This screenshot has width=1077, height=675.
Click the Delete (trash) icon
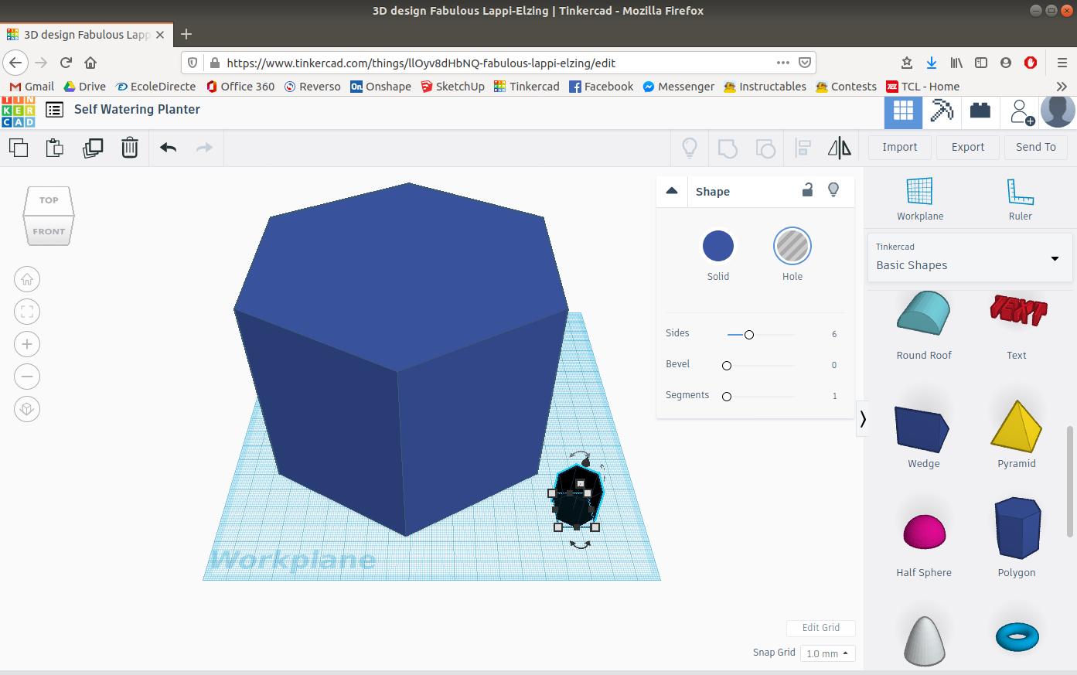tap(129, 147)
